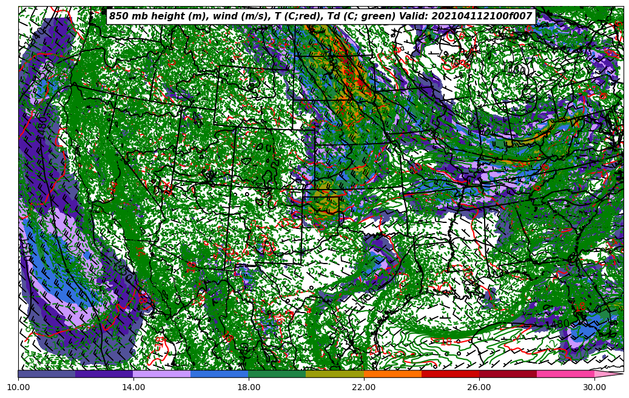Image resolution: width=629 pixels, height=398 pixels.
Task: Click the green 18–20 colorbar segment
Action: click(x=277, y=374)
